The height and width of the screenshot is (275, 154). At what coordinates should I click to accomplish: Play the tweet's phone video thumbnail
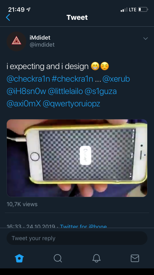tap(77, 158)
